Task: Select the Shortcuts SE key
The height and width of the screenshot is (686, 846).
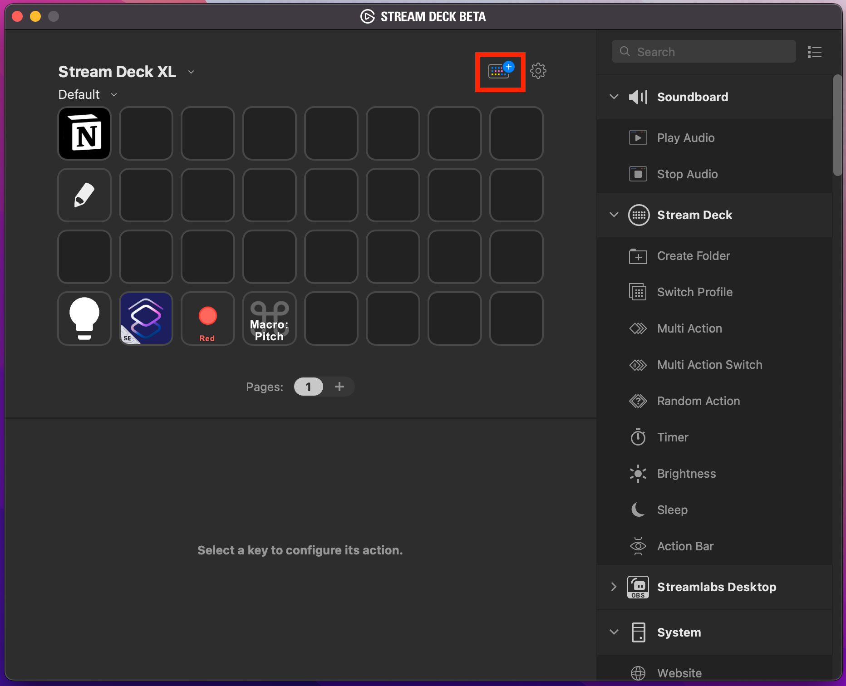Action: pos(146,318)
